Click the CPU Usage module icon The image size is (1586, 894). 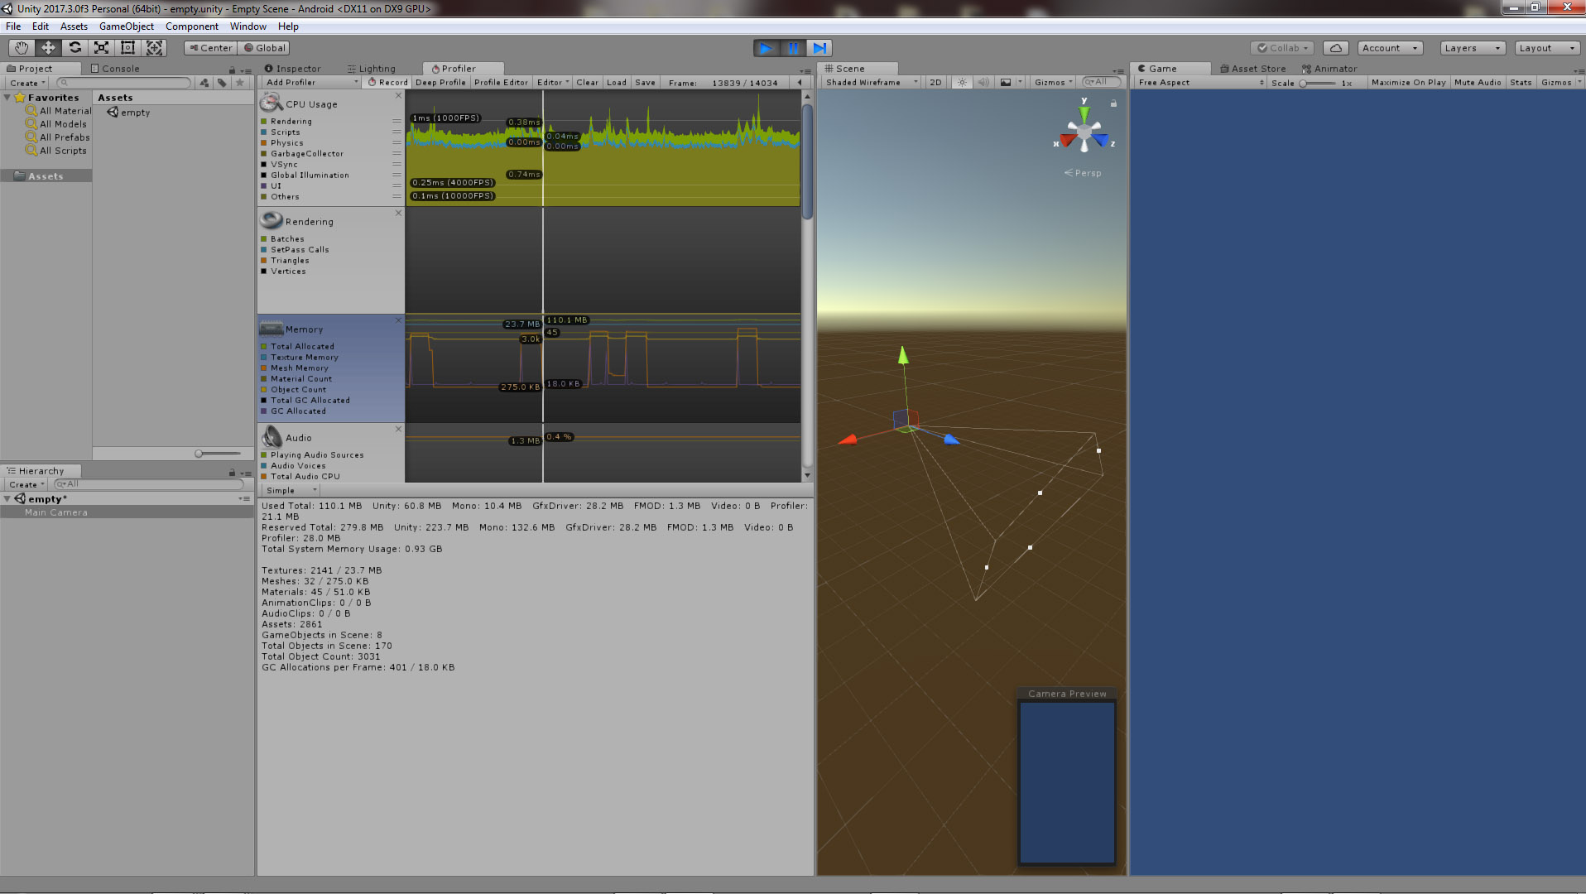pyautogui.click(x=271, y=103)
